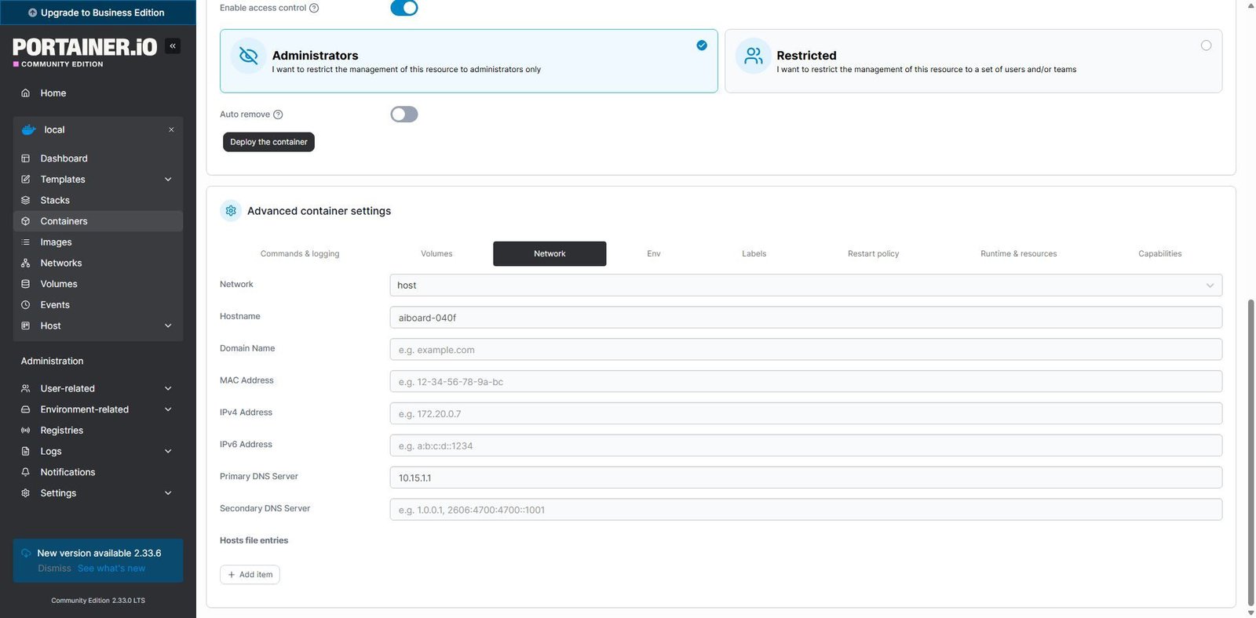
Task: Click the Notifications bell icon
Action: 26,472
